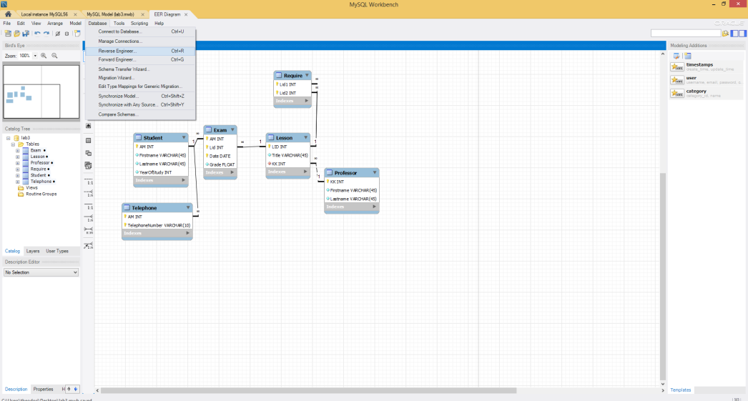748x401 pixels.
Task: Toggle the right sidebar panel visibility
Action: [x=742, y=34]
